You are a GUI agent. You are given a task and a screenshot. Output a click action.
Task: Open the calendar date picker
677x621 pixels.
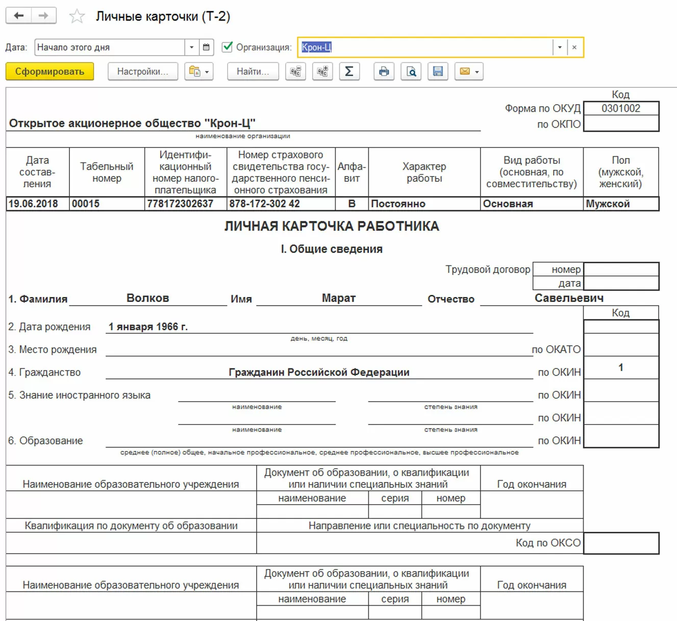click(x=206, y=47)
